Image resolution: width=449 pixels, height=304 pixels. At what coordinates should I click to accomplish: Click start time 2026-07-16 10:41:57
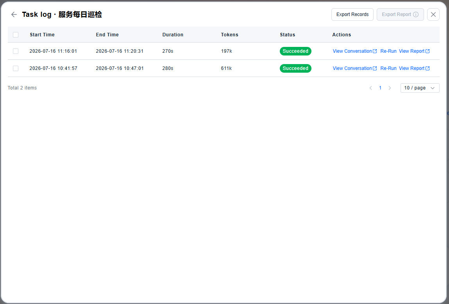(x=53, y=68)
